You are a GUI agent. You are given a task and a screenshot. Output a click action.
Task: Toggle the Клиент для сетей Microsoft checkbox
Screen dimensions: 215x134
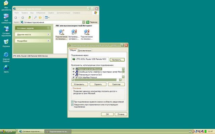click(73, 69)
